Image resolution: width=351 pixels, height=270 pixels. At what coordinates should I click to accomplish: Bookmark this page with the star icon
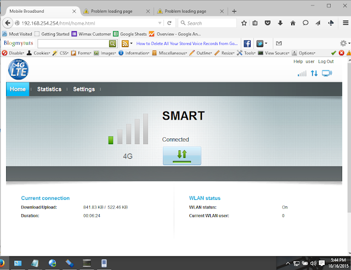point(244,23)
